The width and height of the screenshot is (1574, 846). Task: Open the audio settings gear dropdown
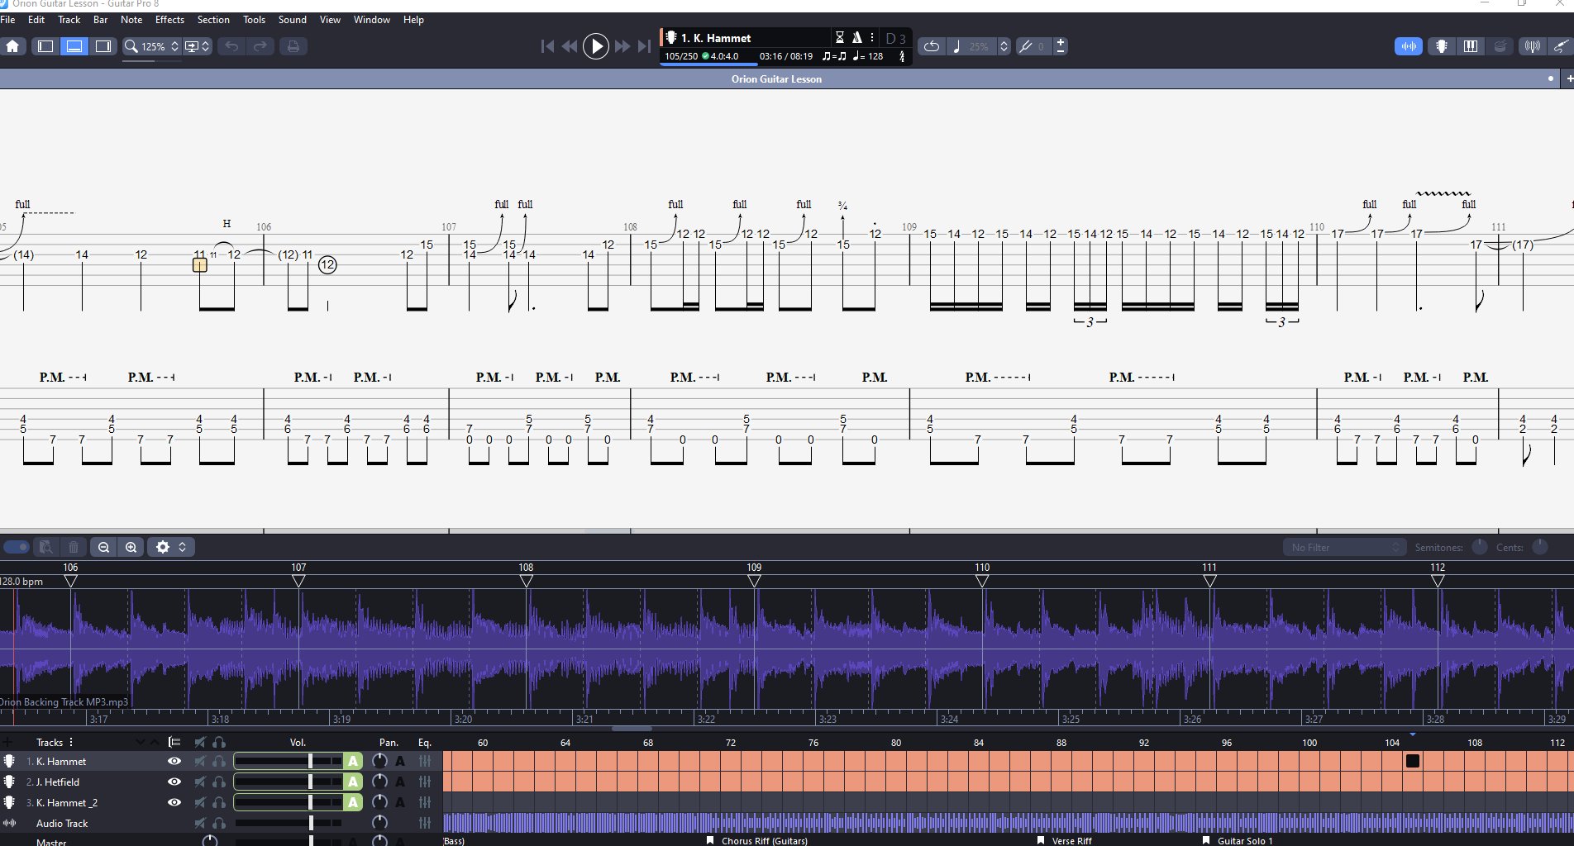[x=171, y=547]
